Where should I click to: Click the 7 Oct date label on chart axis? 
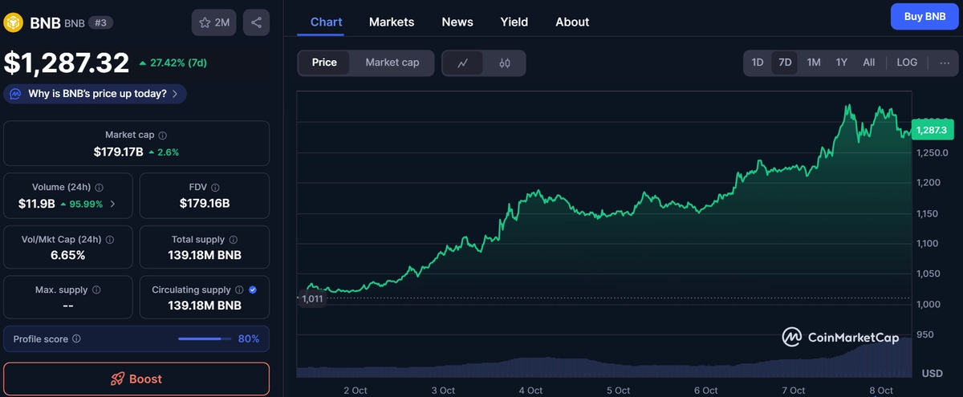[793, 391]
